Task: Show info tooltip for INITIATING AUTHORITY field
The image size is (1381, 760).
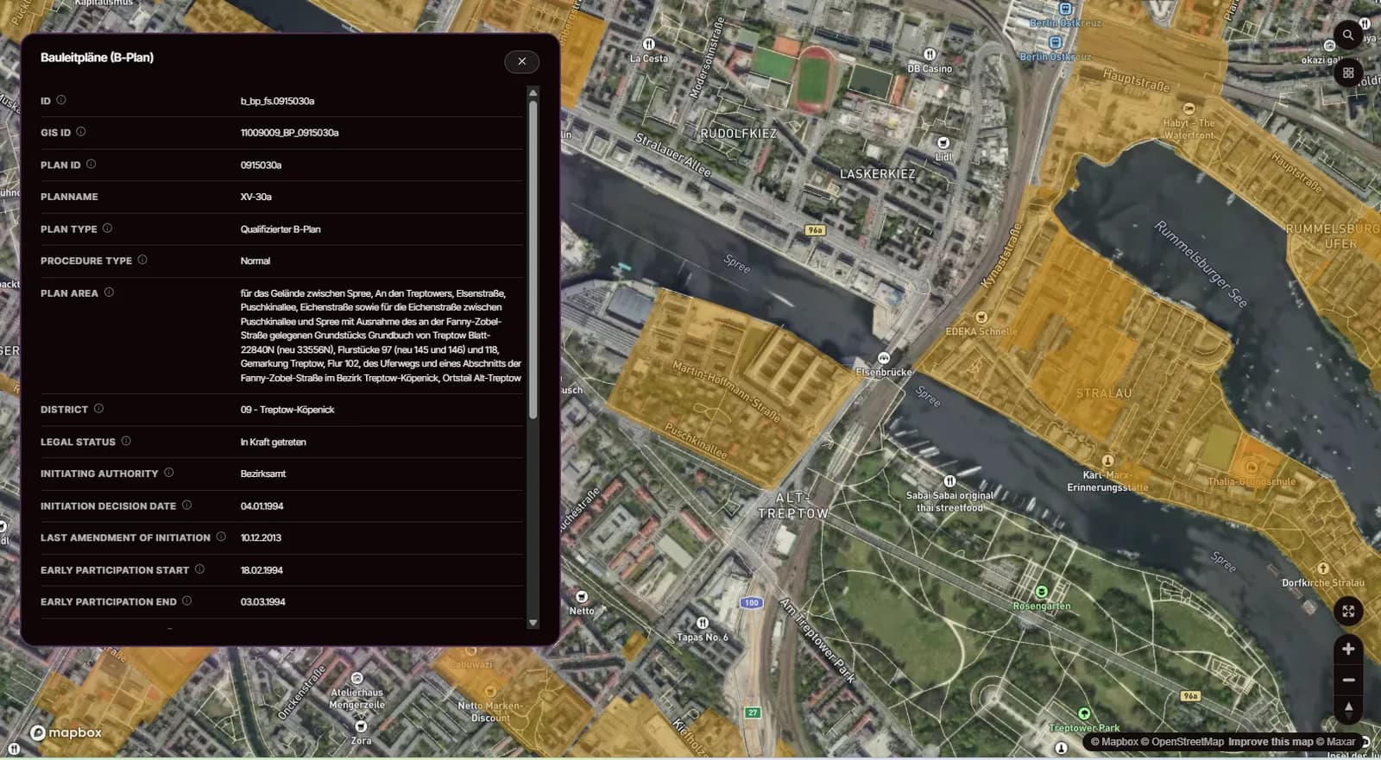Action: [x=169, y=473]
